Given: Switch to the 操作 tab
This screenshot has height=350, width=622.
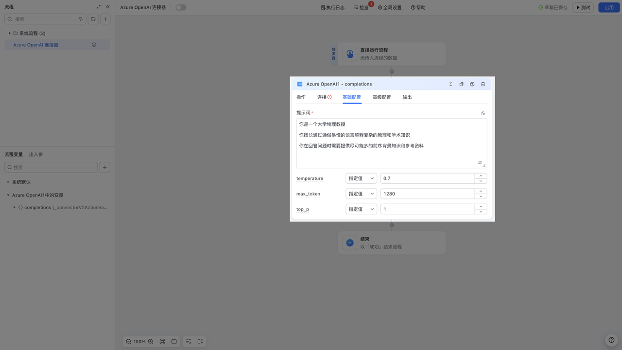Looking at the screenshot, I should [x=301, y=97].
